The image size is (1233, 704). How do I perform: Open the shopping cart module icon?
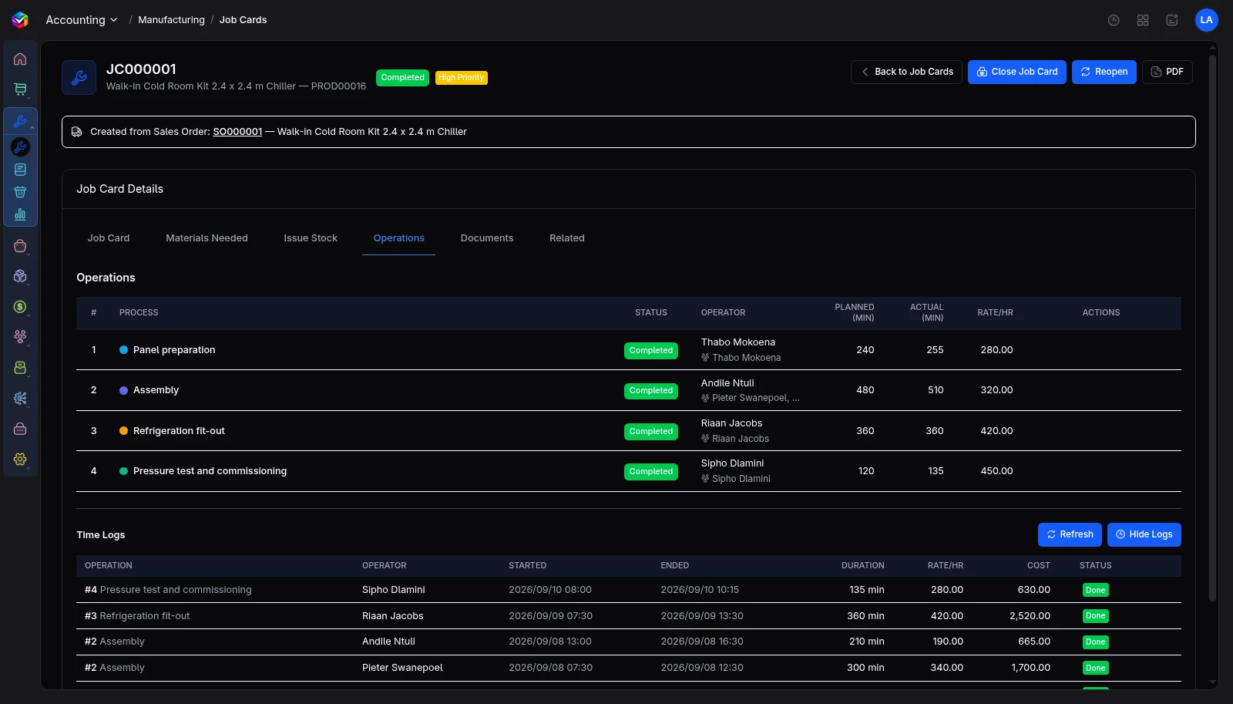pos(20,89)
